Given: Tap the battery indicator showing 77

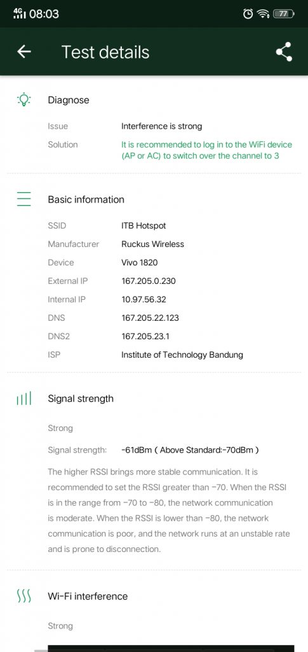Looking at the screenshot, I should tap(284, 14).
